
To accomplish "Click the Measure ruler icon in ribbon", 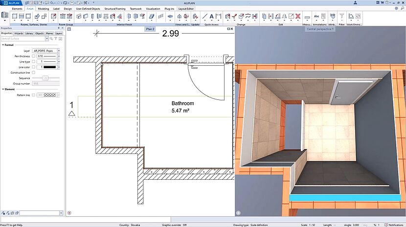I will click(x=307, y=17).
